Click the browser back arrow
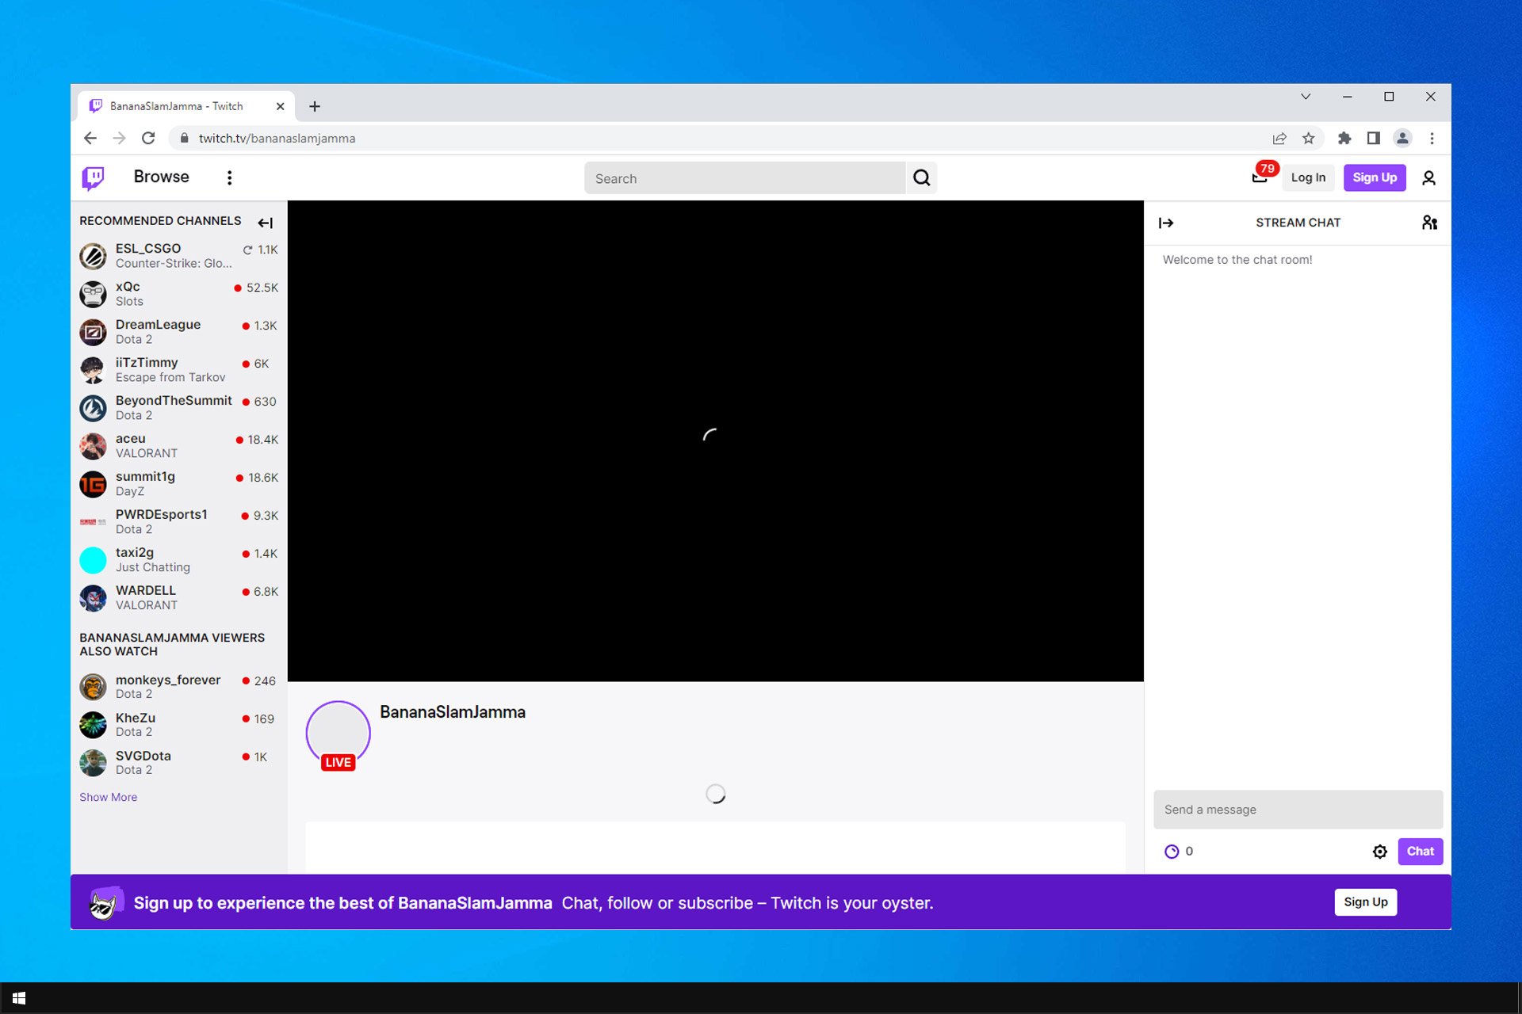Screen dimensions: 1522x1014 (x=90, y=138)
